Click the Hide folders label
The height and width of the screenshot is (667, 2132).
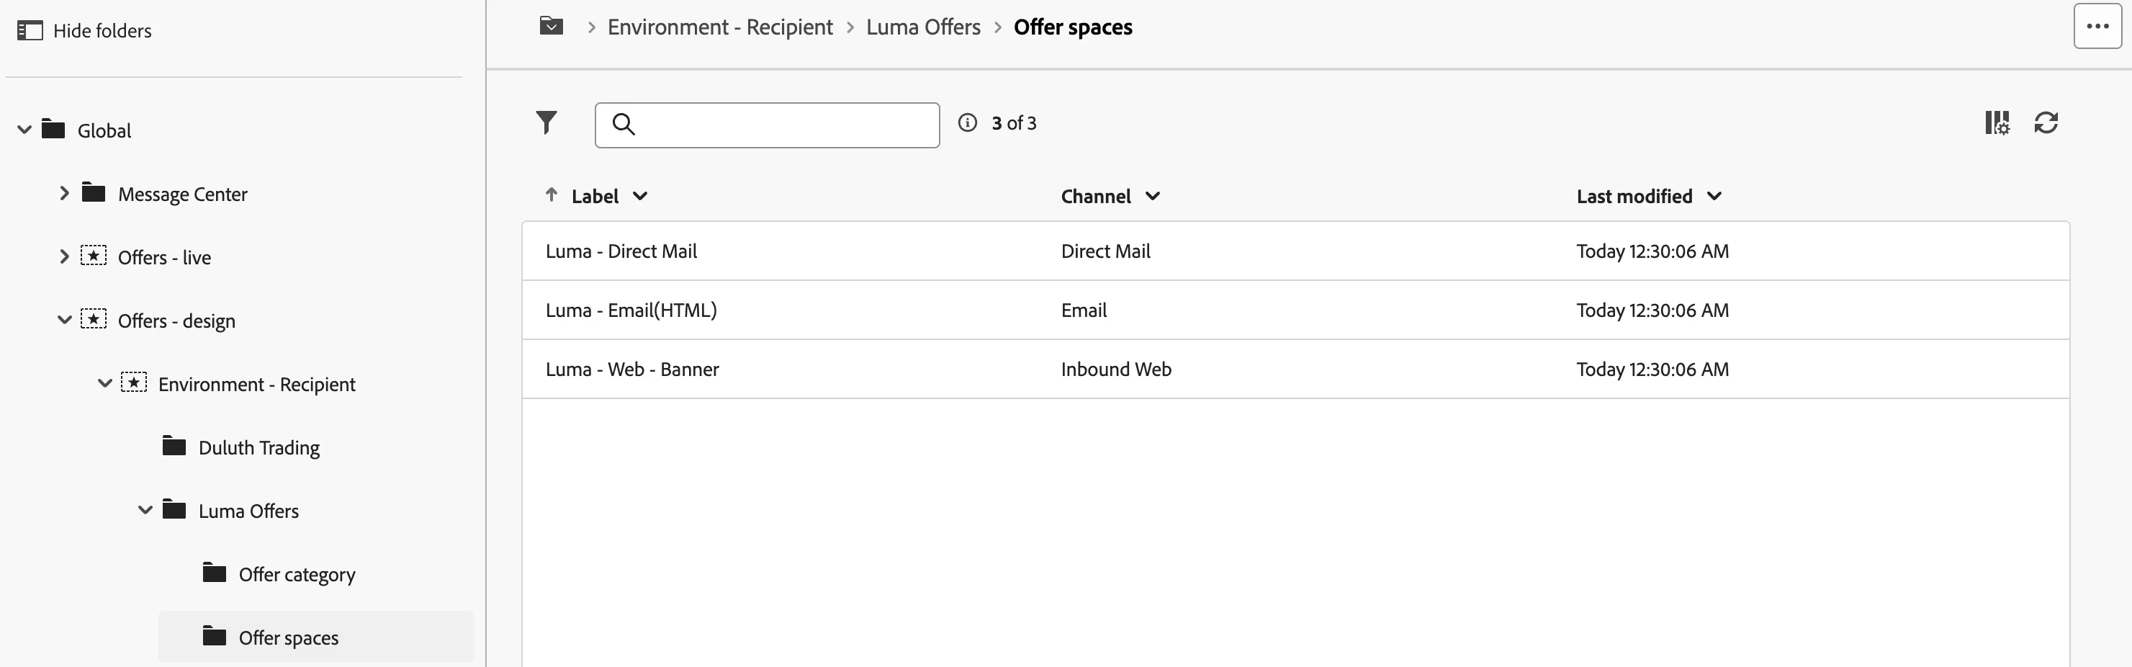(103, 31)
